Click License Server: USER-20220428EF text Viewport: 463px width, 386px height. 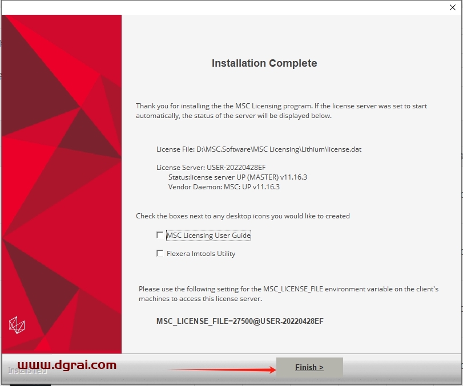coord(211,168)
